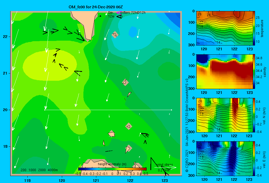The height and width of the screenshot is (183, 269).
Task: Click longitude label '121' under main map
Action: (x=96, y=180)
